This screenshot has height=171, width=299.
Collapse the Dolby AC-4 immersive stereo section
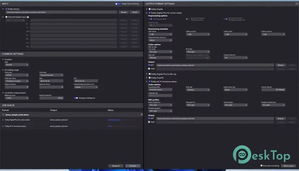pyautogui.click(x=147, y=82)
